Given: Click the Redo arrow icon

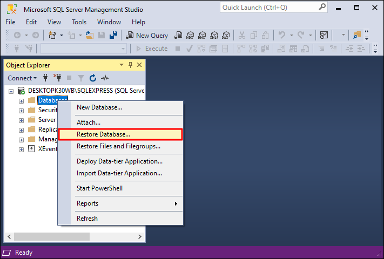Looking at the screenshot, I should point(301,36).
